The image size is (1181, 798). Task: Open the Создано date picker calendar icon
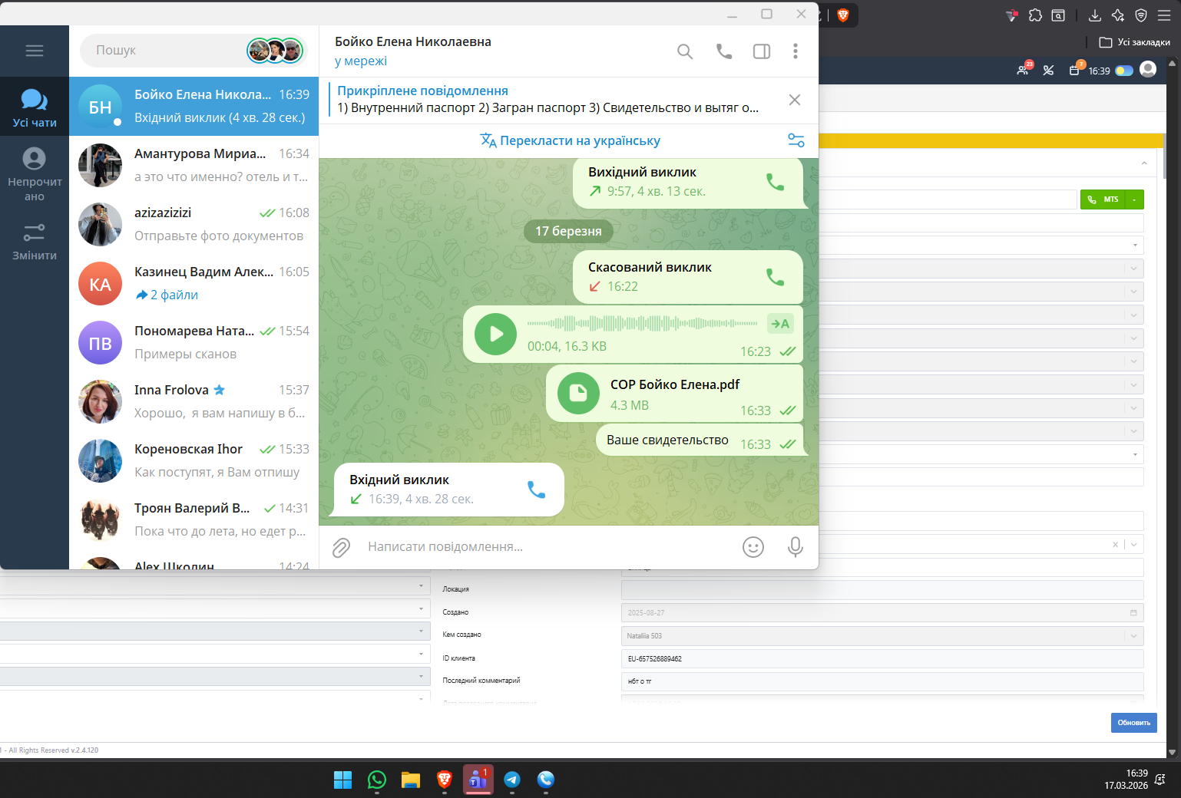click(1133, 612)
